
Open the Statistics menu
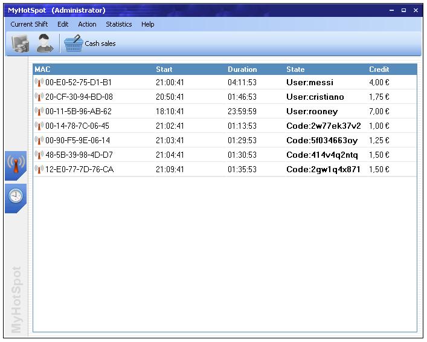[119, 24]
